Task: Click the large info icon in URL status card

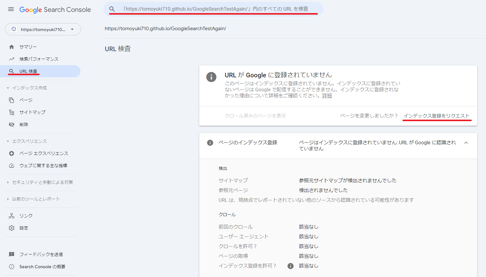Action: (211, 77)
